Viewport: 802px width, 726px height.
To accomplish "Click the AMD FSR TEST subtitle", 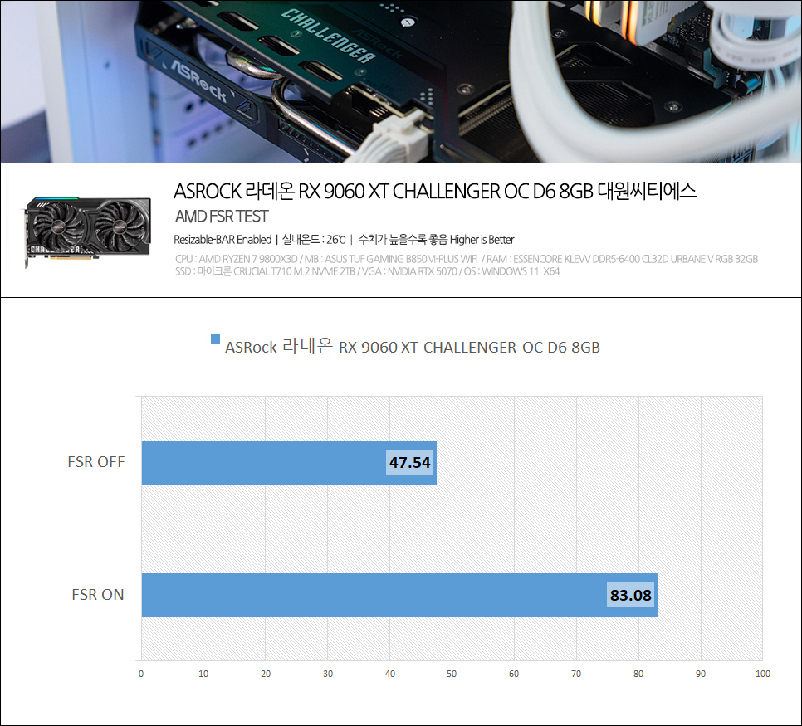I will pos(222,217).
